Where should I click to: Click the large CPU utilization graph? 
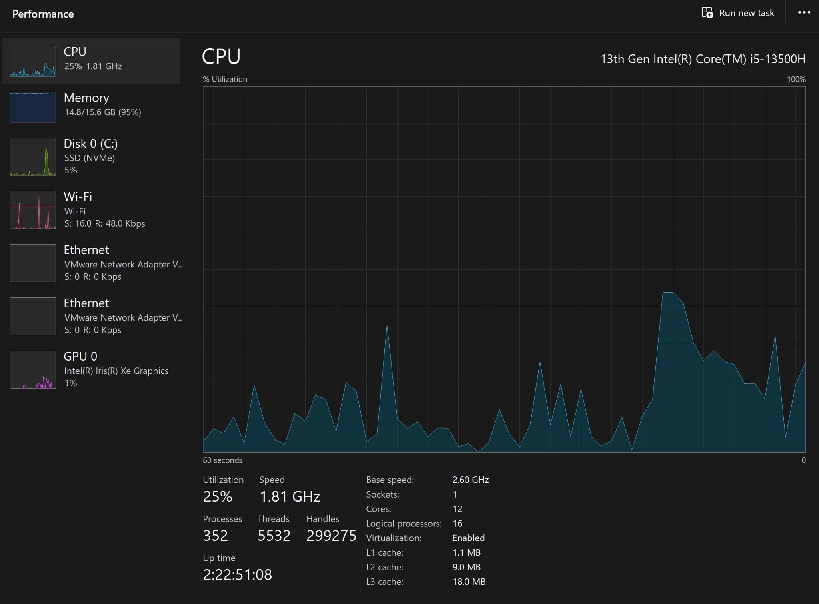pyautogui.click(x=504, y=269)
